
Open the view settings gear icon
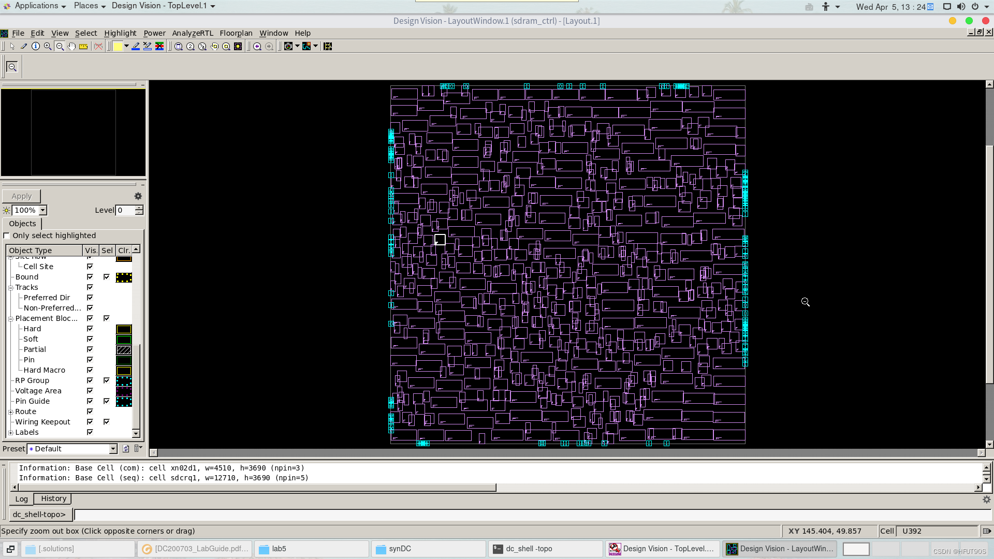click(138, 196)
